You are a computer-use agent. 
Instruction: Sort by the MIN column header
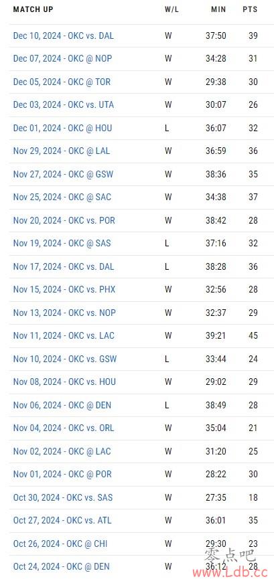tap(218, 9)
